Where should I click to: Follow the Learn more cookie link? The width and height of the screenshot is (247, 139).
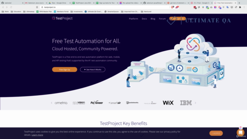[37, 135]
